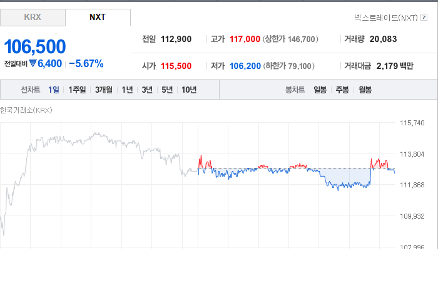Click the 113,804 axis label
Viewport: 438px width, 307px height.
coord(412,154)
